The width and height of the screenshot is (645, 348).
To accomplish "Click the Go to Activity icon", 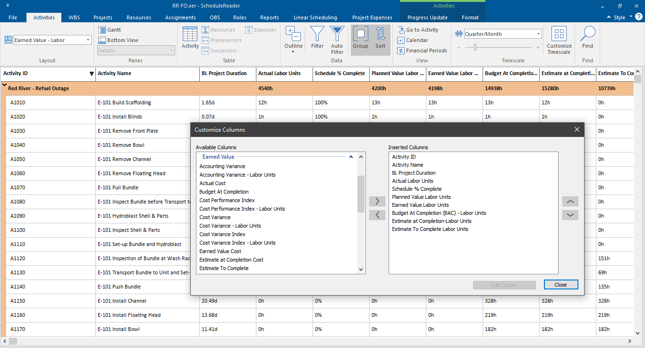I will (x=400, y=30).
